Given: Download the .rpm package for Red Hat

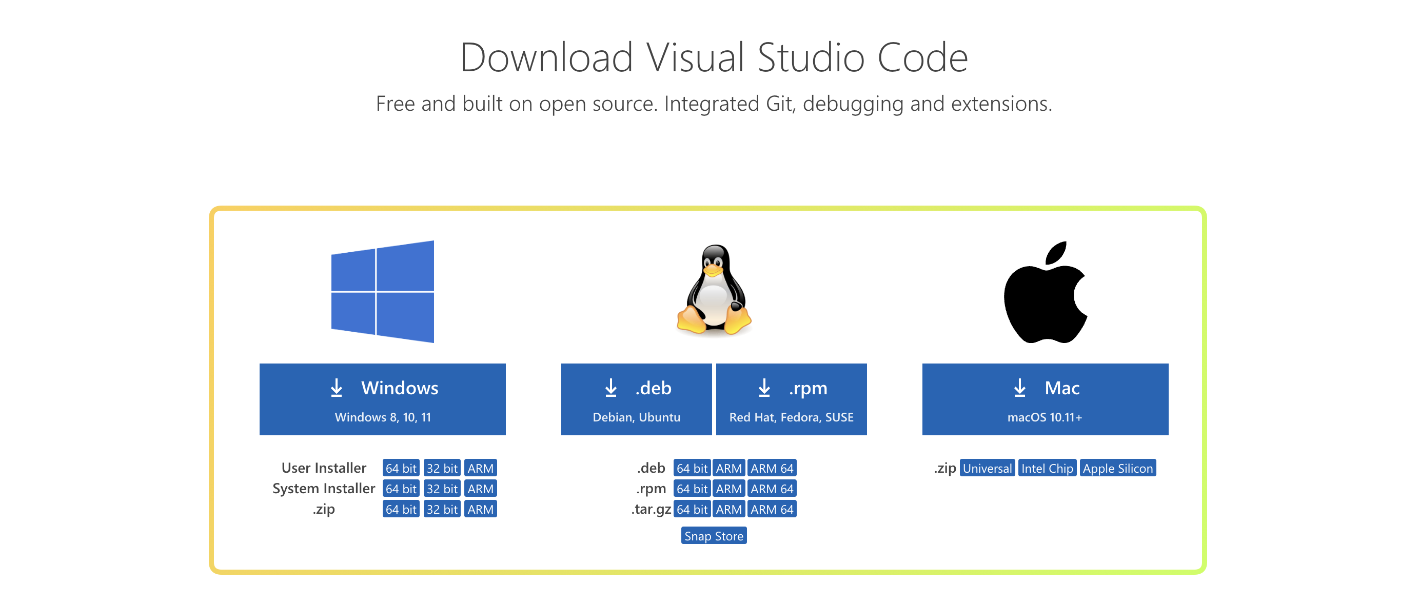Looking at the screenshot, I should click(791, 399).
